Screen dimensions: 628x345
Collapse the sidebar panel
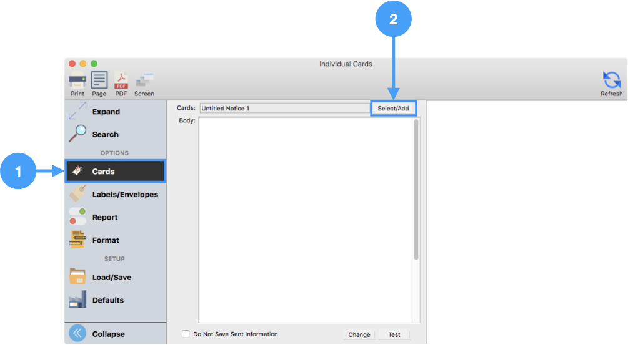tap(107, 334)
